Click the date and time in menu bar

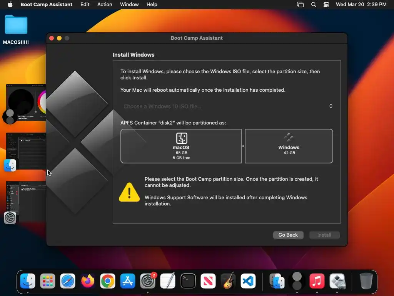[x=361, y=4]
